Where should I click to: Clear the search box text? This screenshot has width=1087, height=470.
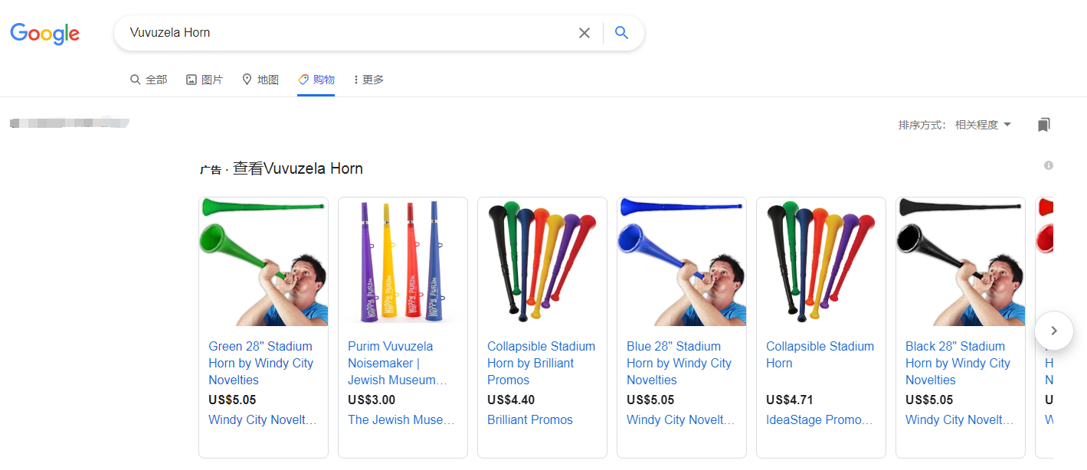[x=584, y=33]
